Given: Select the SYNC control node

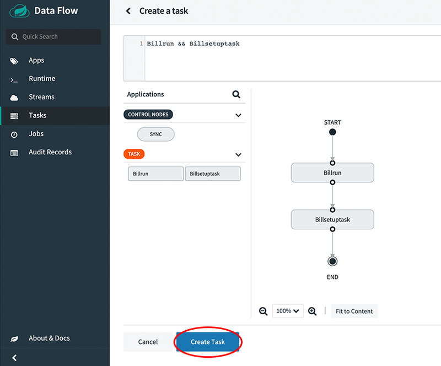Looking at the screenshot, I should [156, 134].
